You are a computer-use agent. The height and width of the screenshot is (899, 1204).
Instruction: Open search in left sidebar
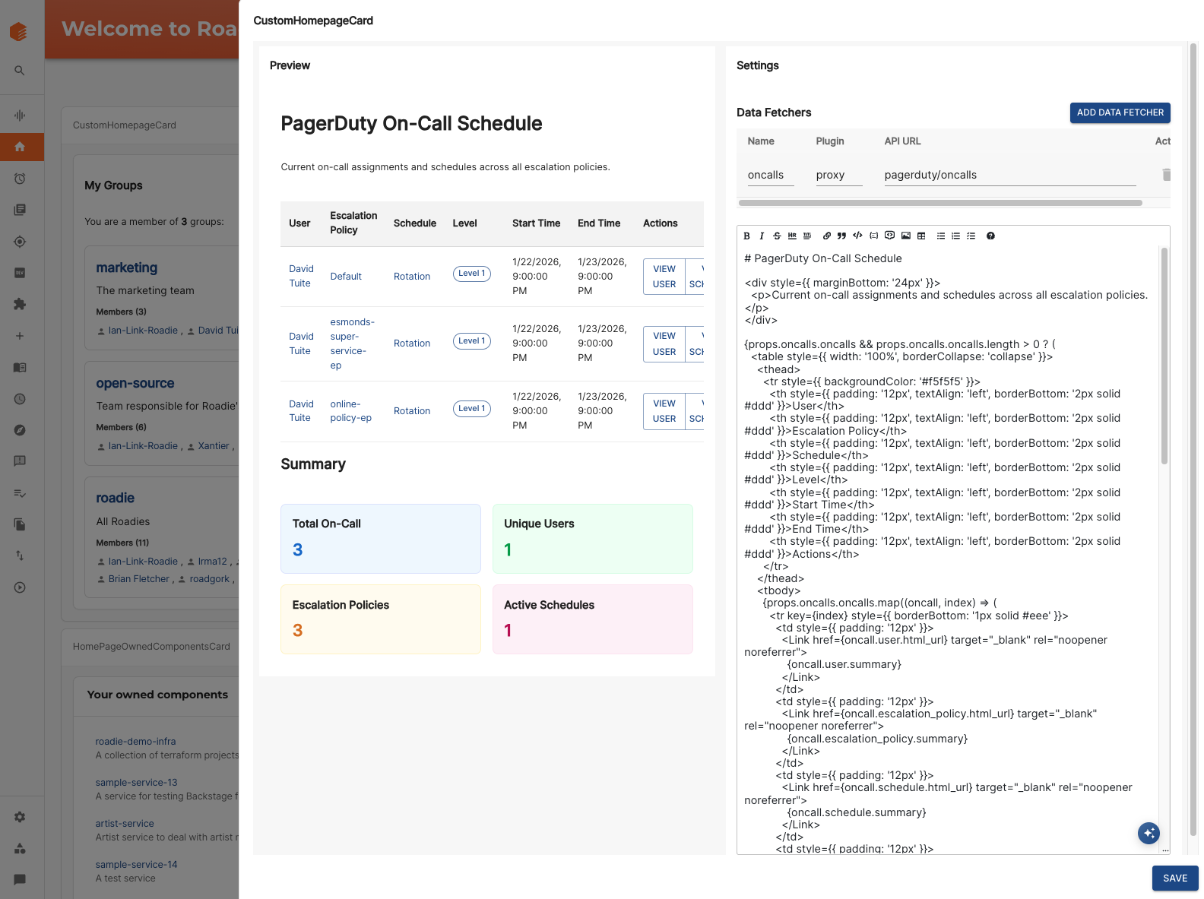[x=20, y=71]
